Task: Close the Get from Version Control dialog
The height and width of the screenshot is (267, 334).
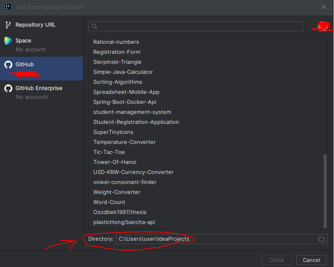Action: click(x=323, y=7)
